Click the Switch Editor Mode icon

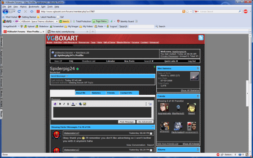point(150,104)
